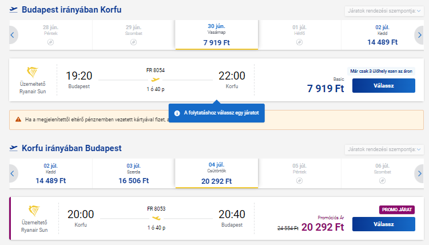Show later outbound dates with right arrow
429x245 pixels.
pos(420,35)
